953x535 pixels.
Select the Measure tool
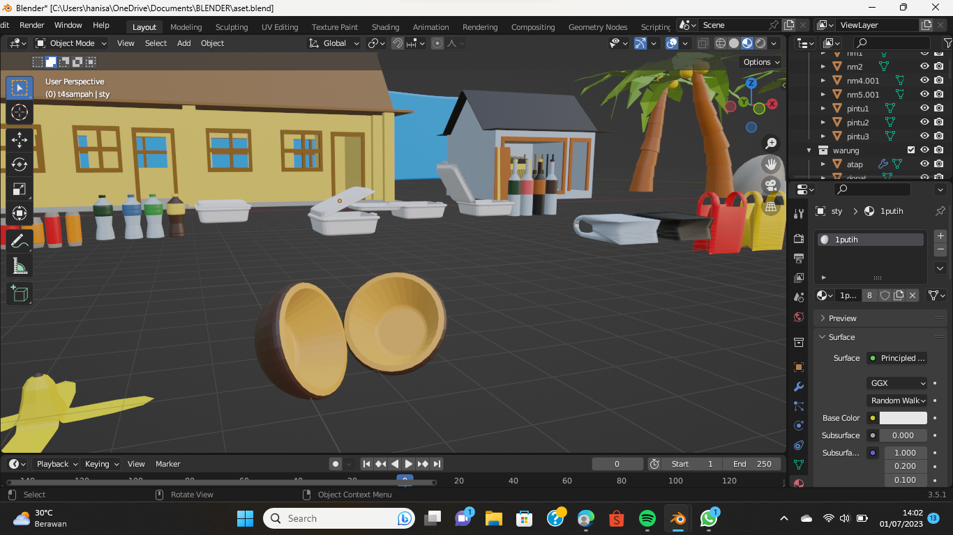(x=20, y=266)
